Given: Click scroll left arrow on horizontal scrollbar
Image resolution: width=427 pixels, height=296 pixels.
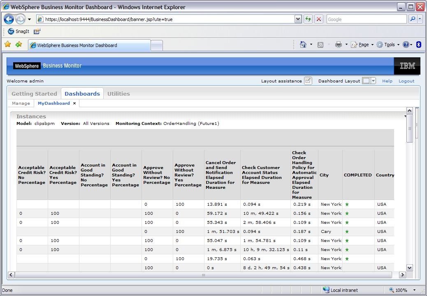Looking at the screenshot, I should point(11,275).
